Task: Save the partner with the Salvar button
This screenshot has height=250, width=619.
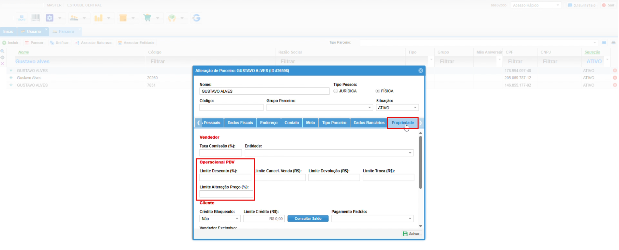Action: coord(411,234)
